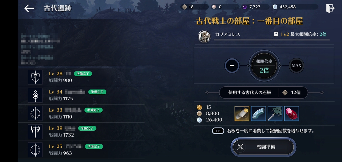
Task: Tap 使用する古代人の石板 12個 bar
Action: [x=263, y=92]
